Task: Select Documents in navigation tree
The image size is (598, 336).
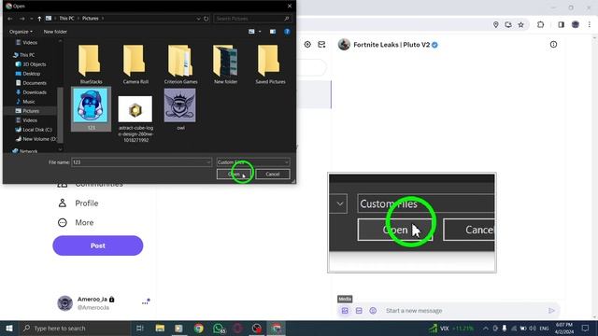Action: (x=31, y=83)
